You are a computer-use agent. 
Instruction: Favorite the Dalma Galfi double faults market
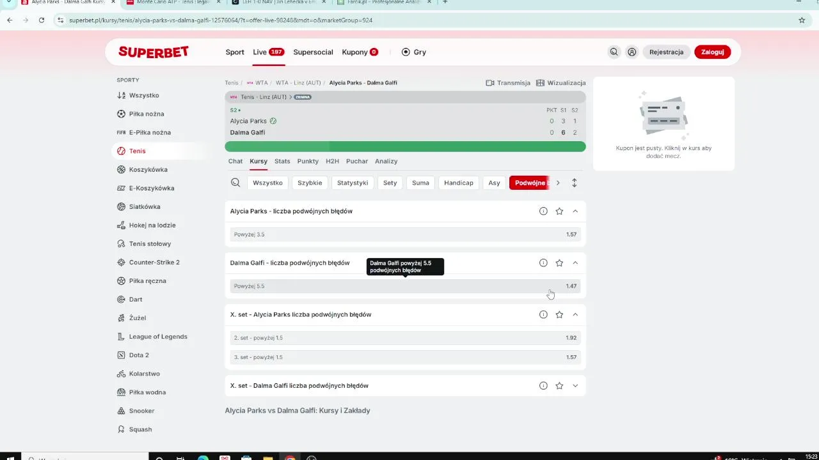point(559,263)
